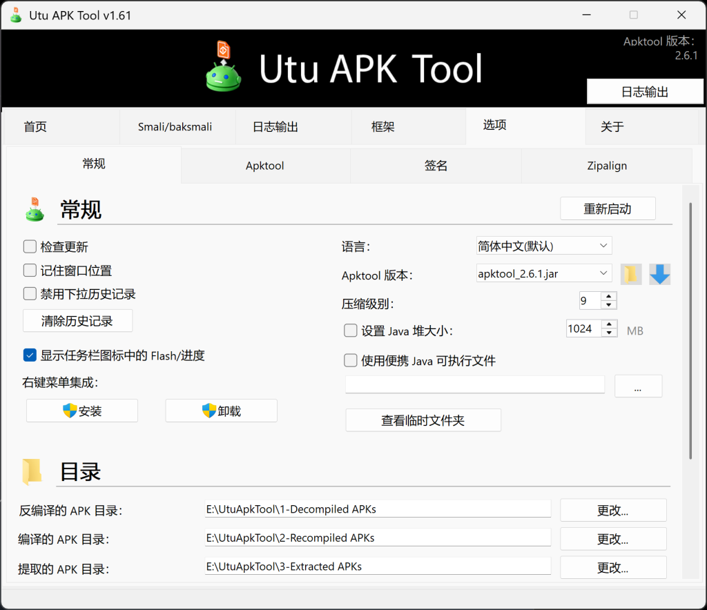Click the 日志输出 button in the banner

(645, 92)
